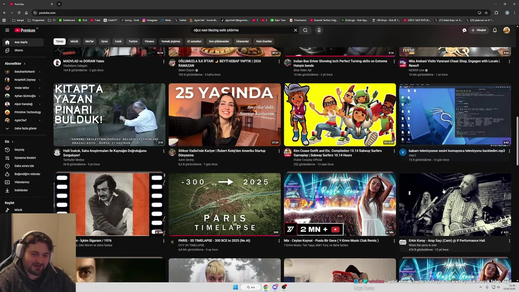
Task: Open Shorts from the sidebar
Action: (24, 50)
